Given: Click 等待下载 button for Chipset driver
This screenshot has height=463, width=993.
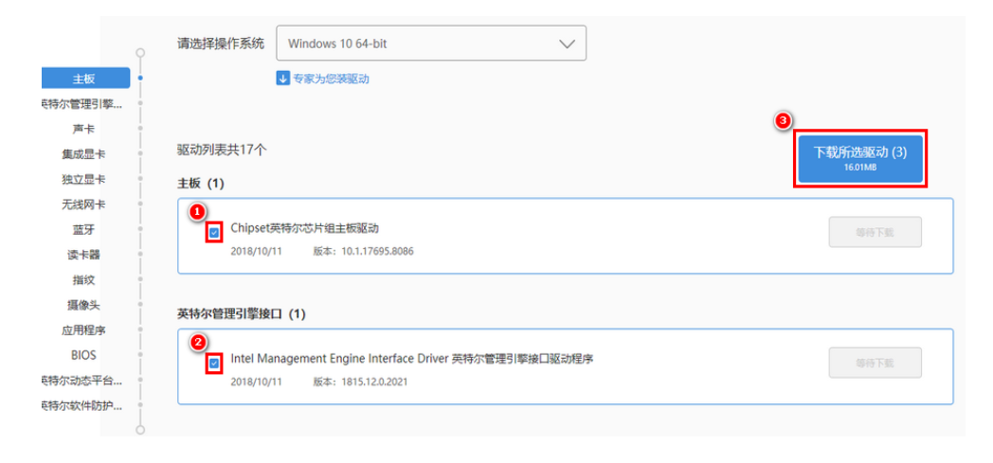Looking at the screenshot, I should [x=875, y=232].
